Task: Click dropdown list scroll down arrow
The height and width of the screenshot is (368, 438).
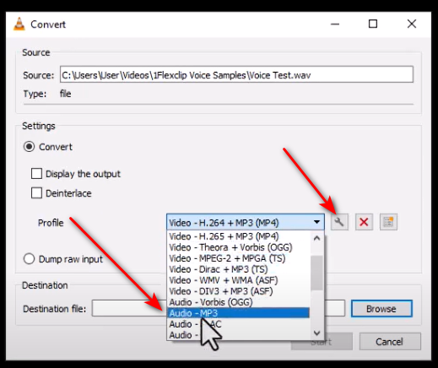Action: [x=317, y=333]
